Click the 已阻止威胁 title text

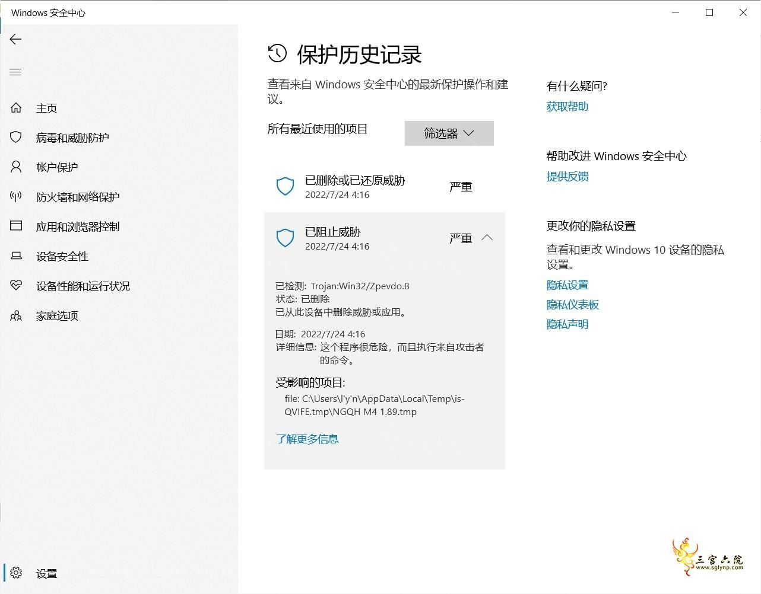(333, 232)
